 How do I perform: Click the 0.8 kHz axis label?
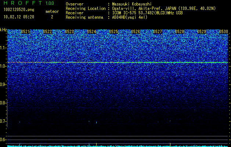[x=3, y=103]
